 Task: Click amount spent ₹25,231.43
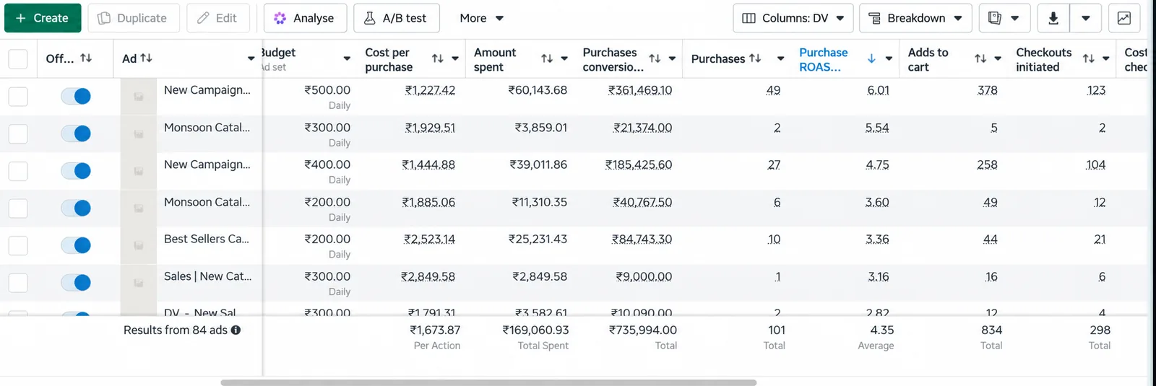[538, 239]
